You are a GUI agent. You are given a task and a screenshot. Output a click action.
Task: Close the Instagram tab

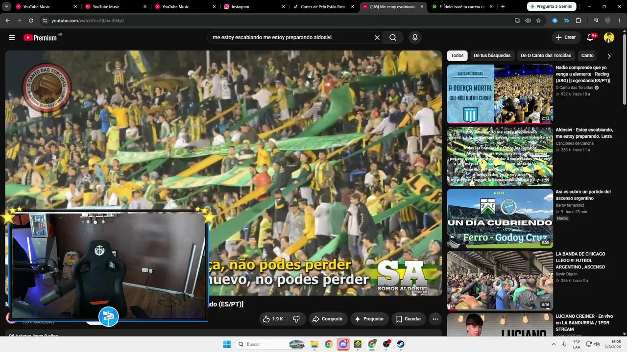[x=284, y=7]
